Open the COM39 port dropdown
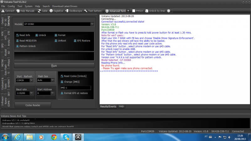 31,80
